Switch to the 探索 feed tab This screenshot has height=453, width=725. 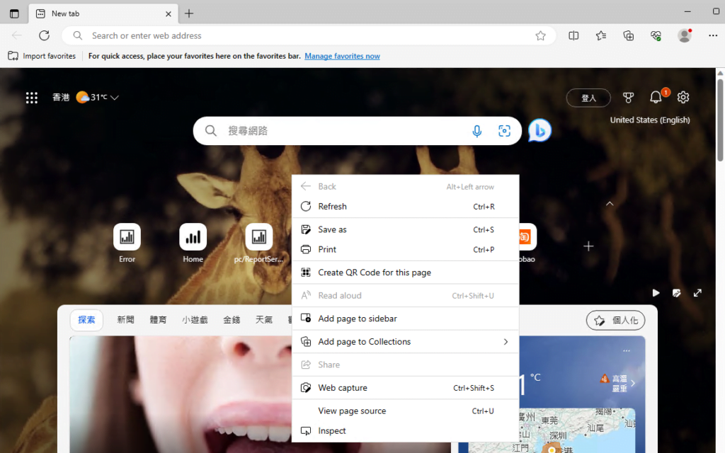point(86,320)
